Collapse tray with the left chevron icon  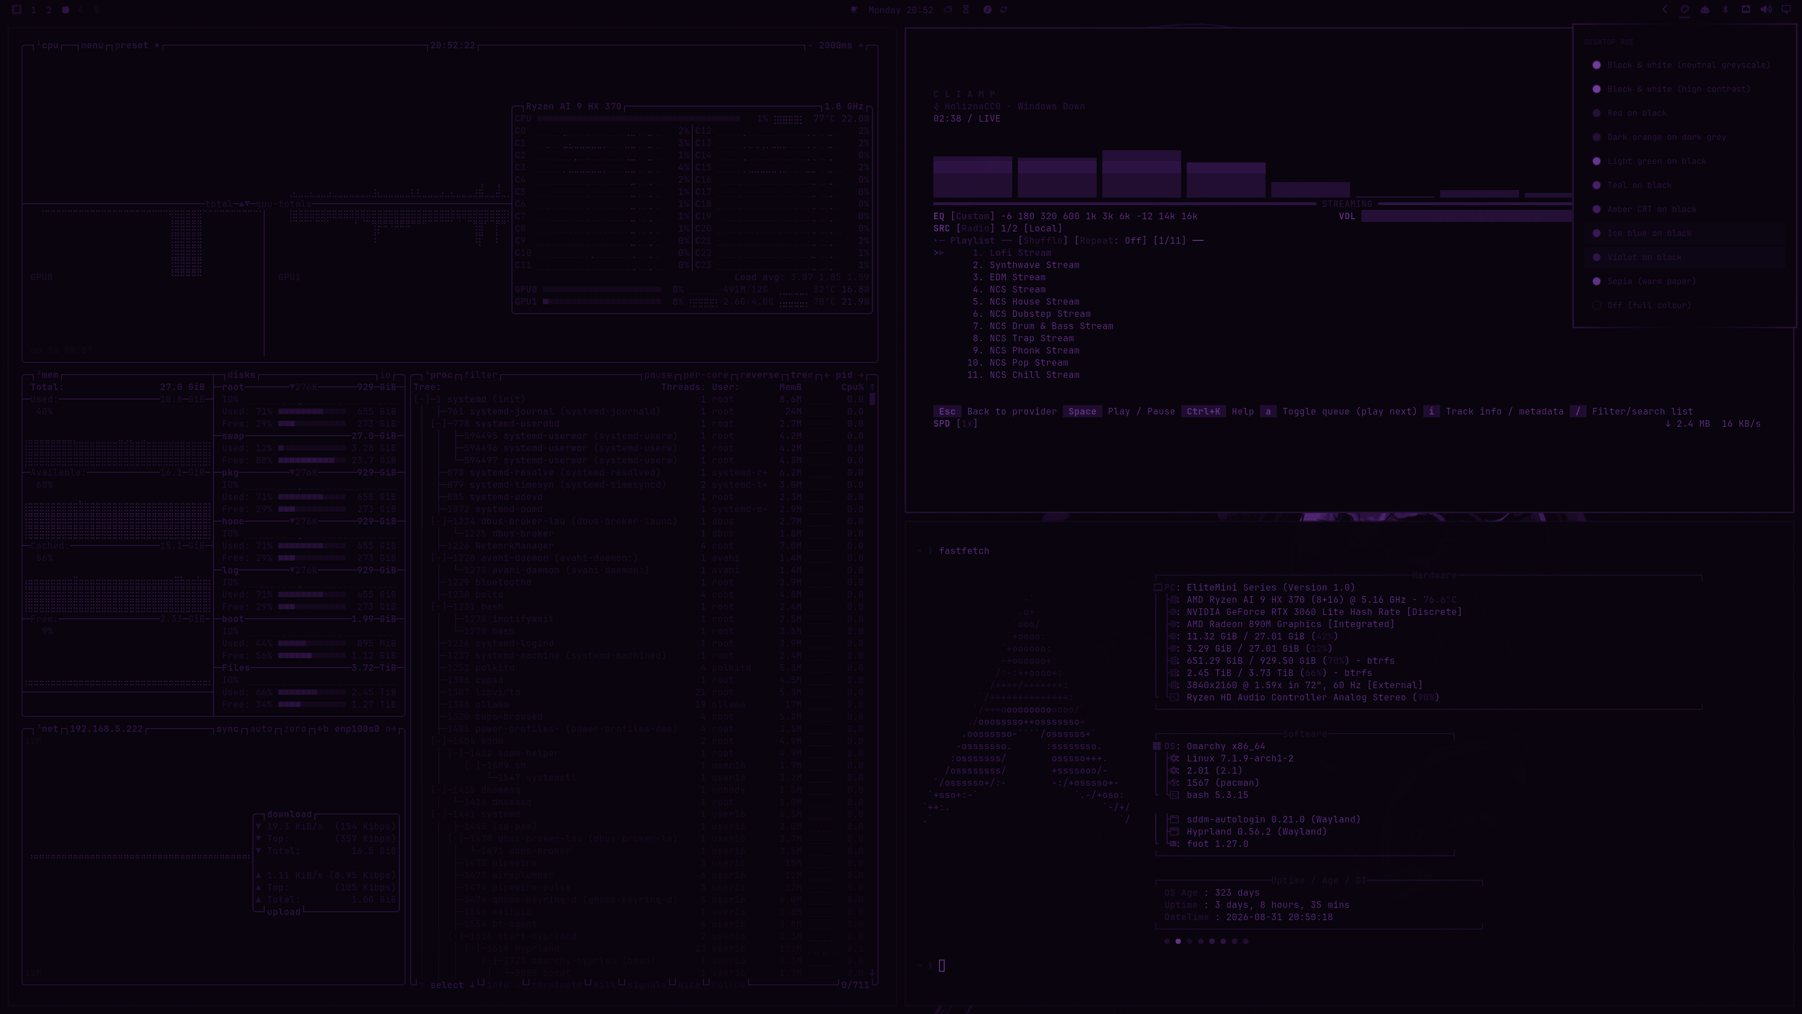pos(1665,10)
